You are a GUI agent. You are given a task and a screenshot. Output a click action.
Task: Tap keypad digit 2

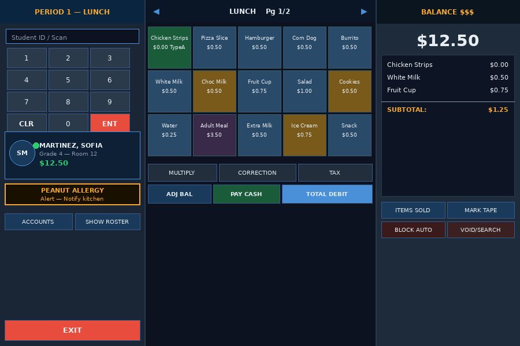click(68, 58)
